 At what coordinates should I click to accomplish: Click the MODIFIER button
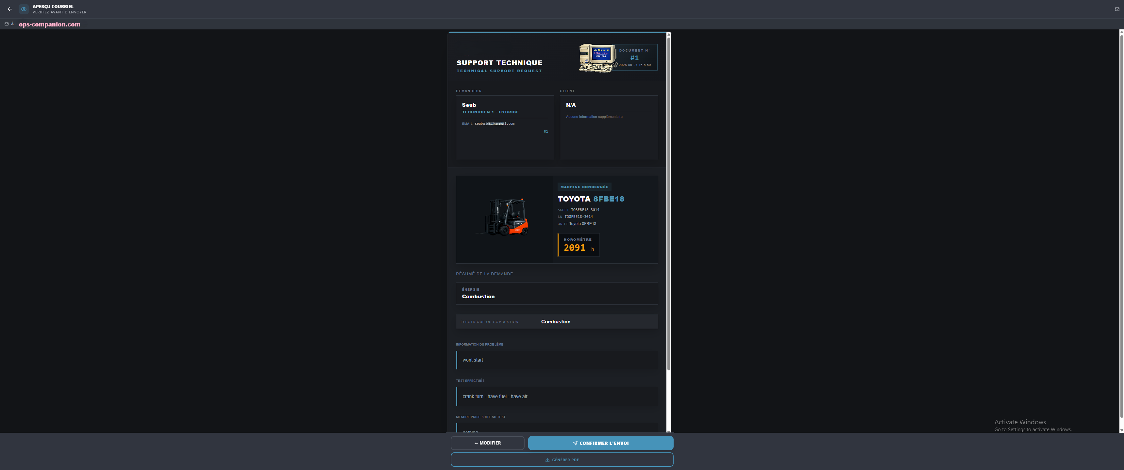(487, 443)
